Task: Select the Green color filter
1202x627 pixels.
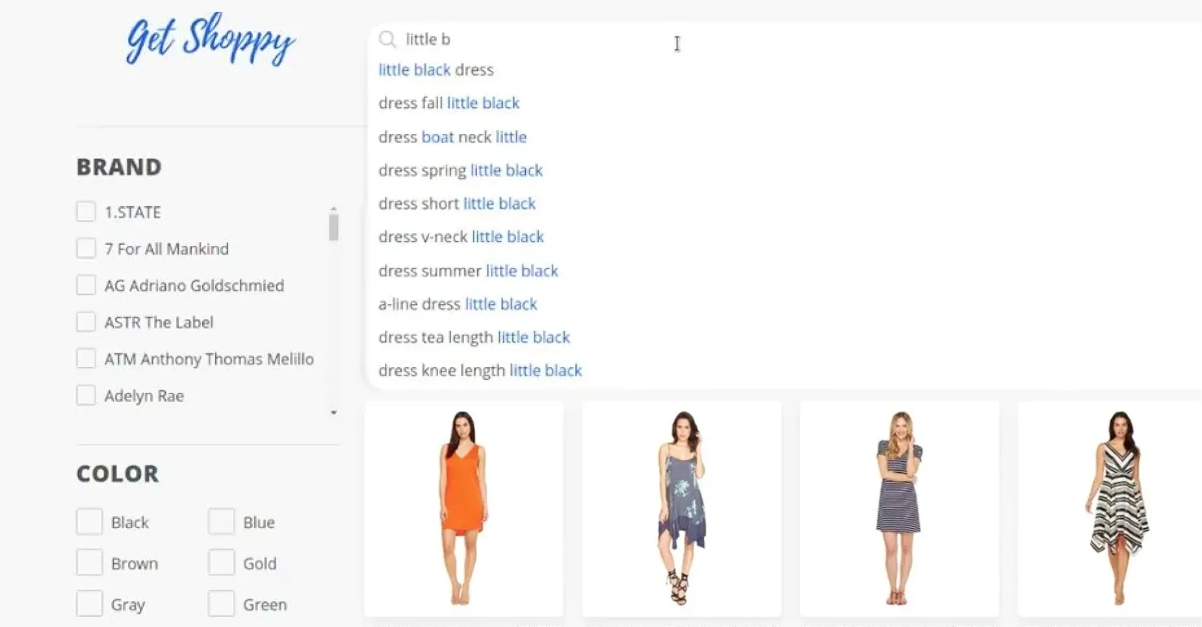Action: tap(221, 604)
